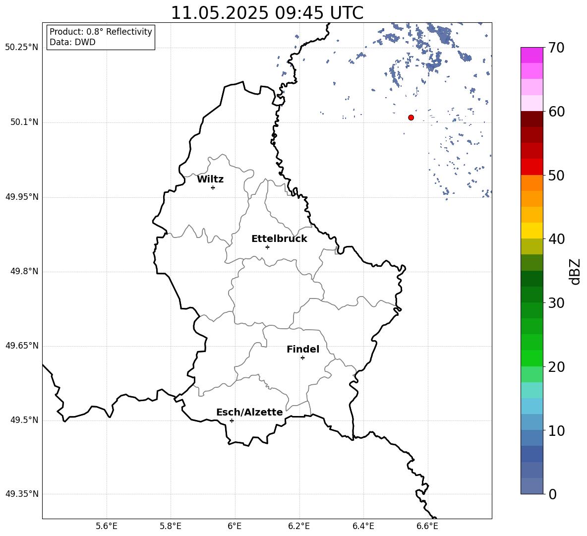
Task: Click the colorbar tick value 60
Action: (x=556, y=112)
